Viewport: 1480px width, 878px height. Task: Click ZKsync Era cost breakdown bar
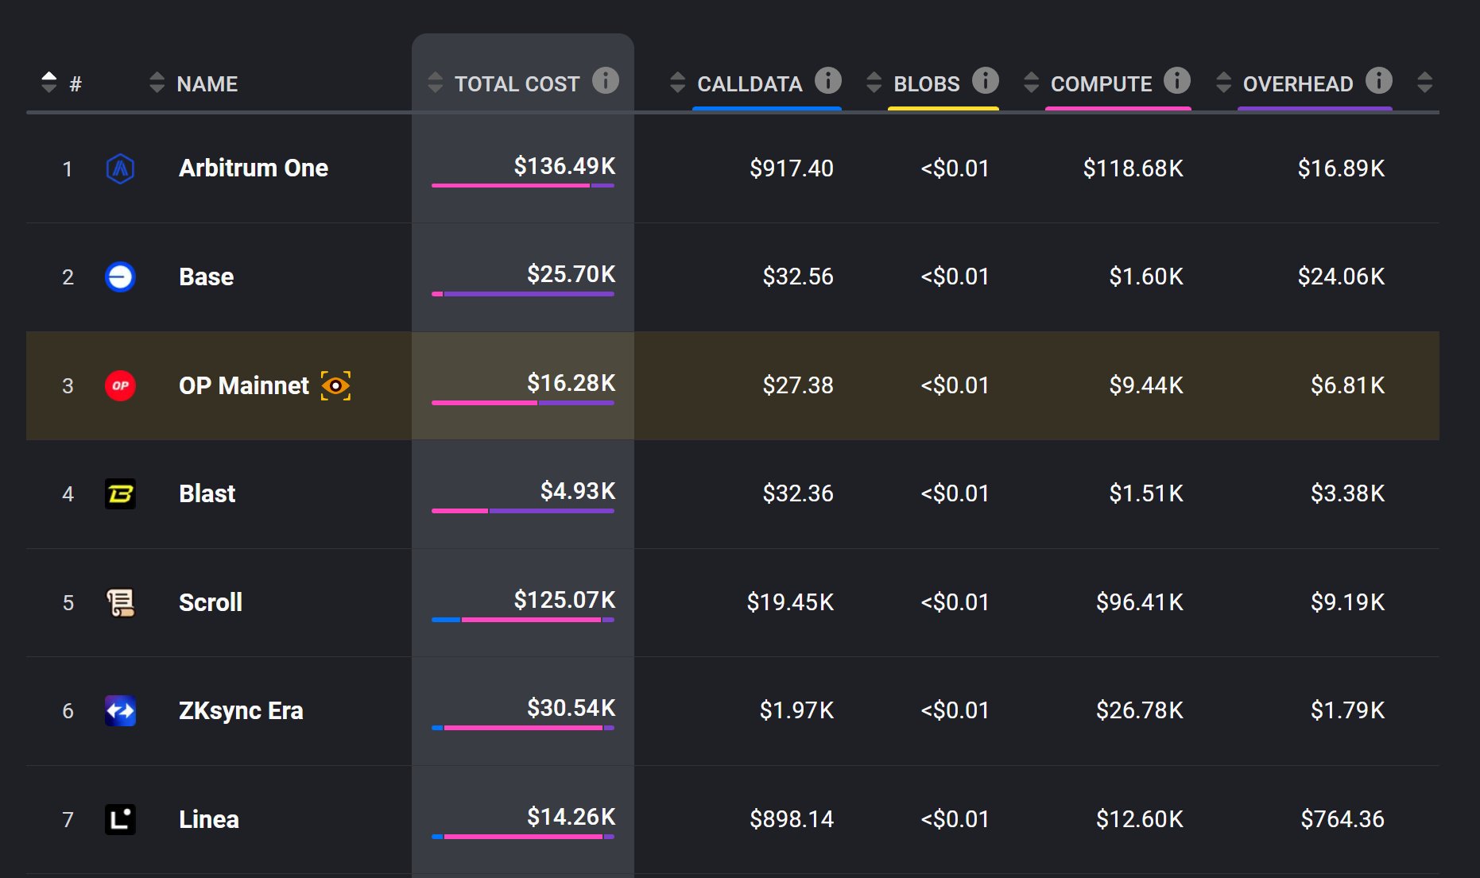click(523, 728)
